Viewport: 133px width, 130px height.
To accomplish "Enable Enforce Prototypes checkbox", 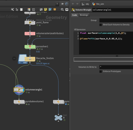I will tap(101, 71).
